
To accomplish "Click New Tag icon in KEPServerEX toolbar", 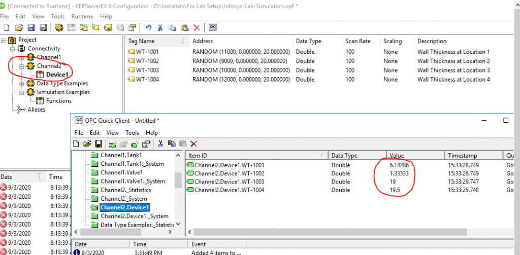I will pos(95,28).
